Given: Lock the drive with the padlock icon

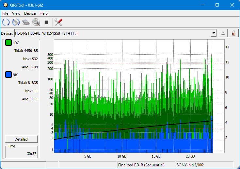Looking at the screenshot, I should coord(233,33).
